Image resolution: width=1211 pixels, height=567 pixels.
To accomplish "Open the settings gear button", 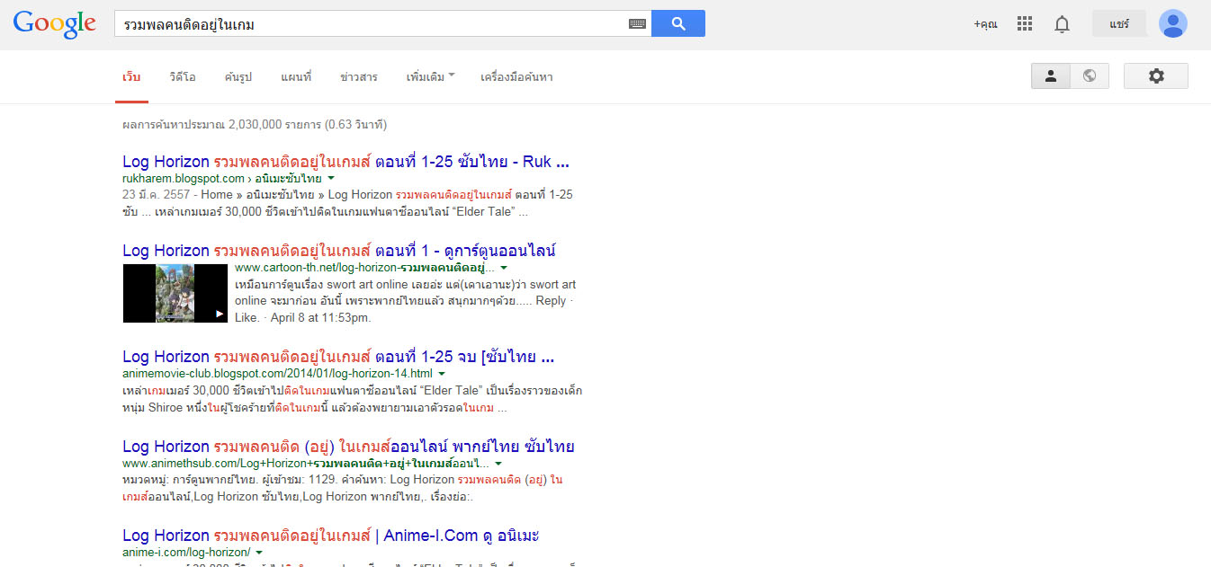I will (1156, 76).
